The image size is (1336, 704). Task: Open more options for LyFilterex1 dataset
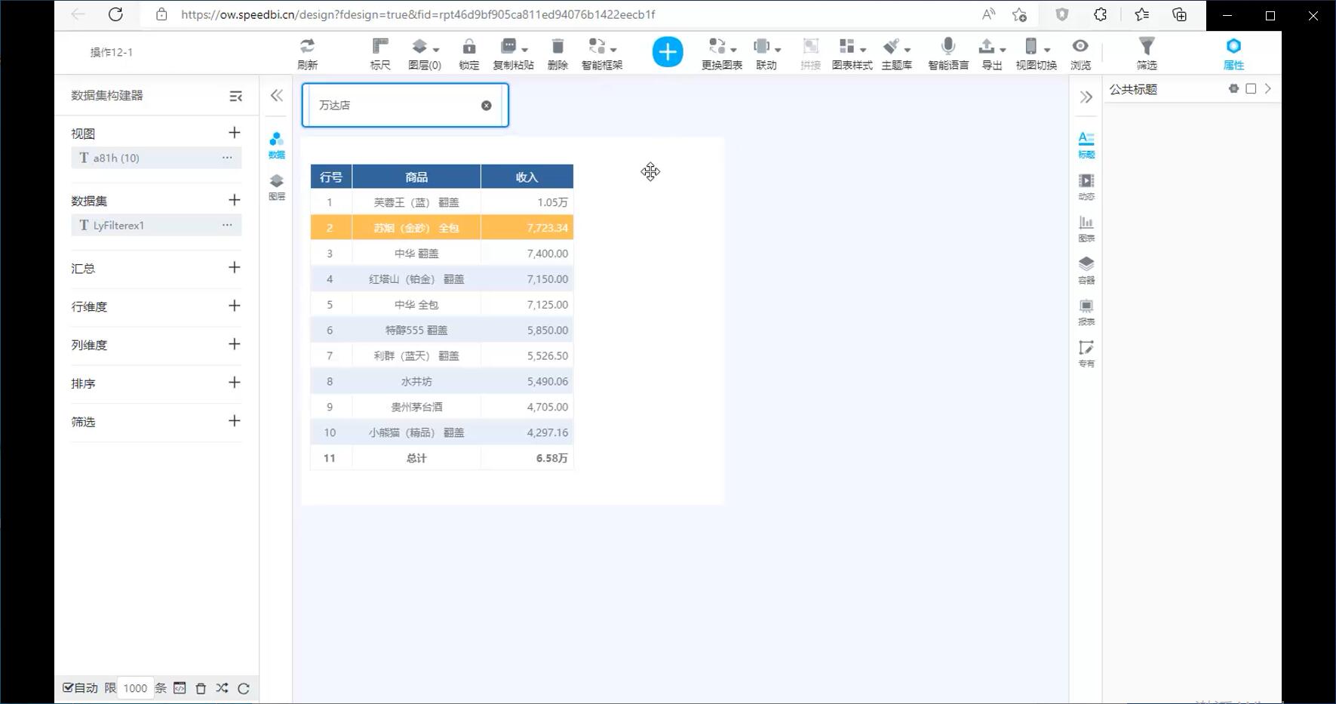[227, 225]
